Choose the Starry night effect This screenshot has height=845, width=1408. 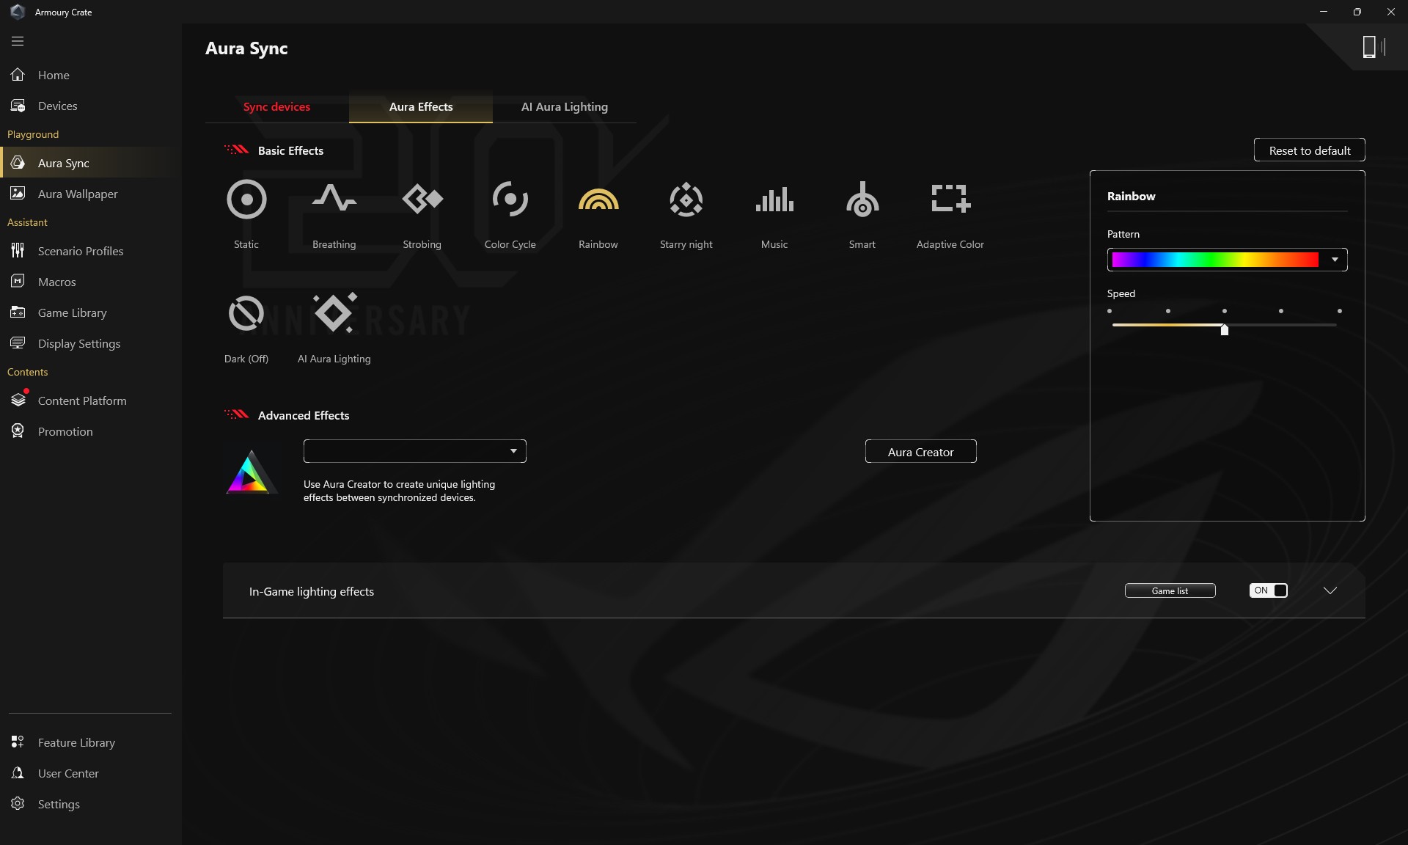pyautogui.click(x=686, y=199)
